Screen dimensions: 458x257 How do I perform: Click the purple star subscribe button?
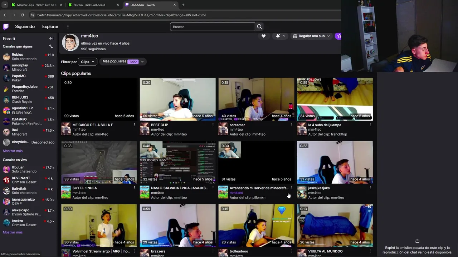[338, 36]
